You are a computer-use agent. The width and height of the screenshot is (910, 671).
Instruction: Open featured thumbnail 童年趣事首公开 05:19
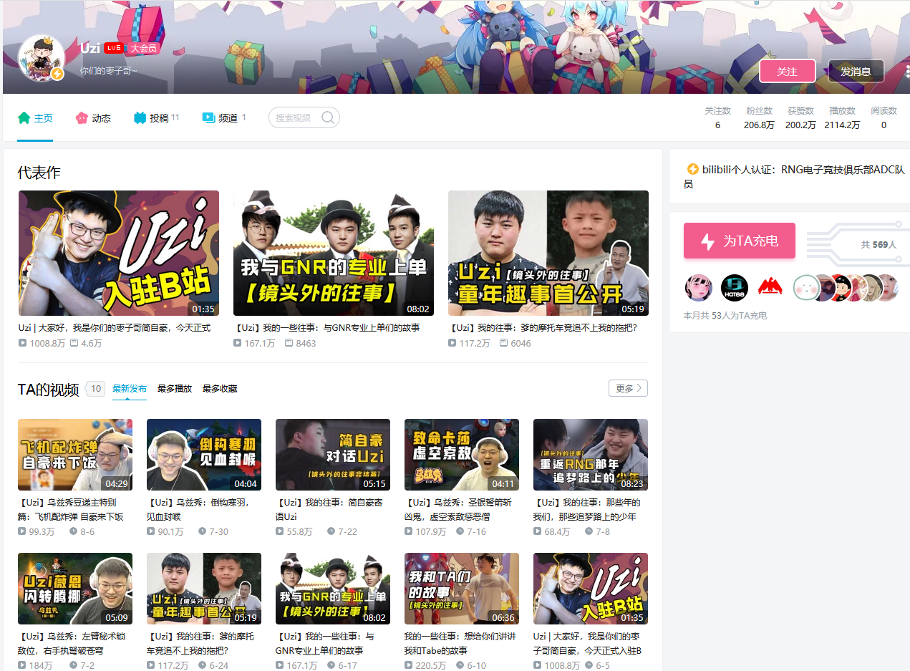[548, 253]
